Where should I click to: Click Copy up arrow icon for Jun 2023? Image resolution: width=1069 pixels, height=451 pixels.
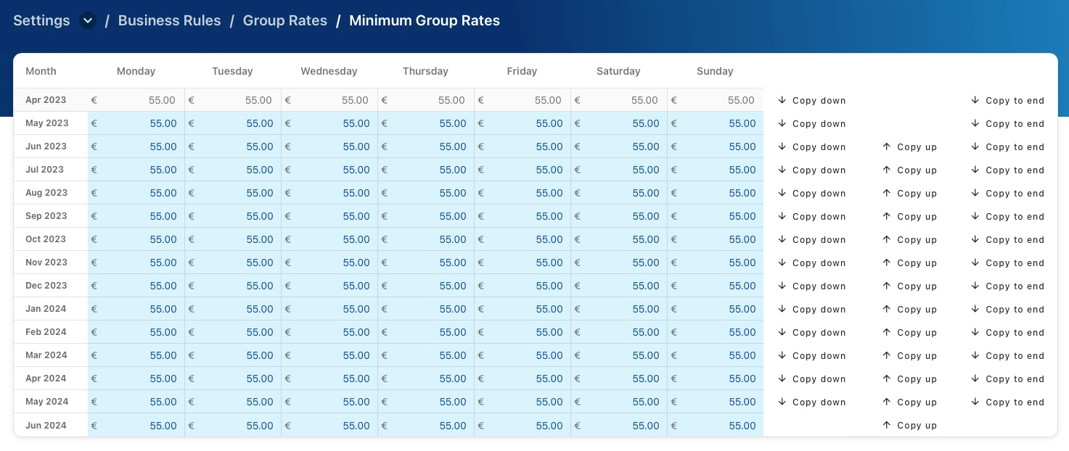[887, 146]
